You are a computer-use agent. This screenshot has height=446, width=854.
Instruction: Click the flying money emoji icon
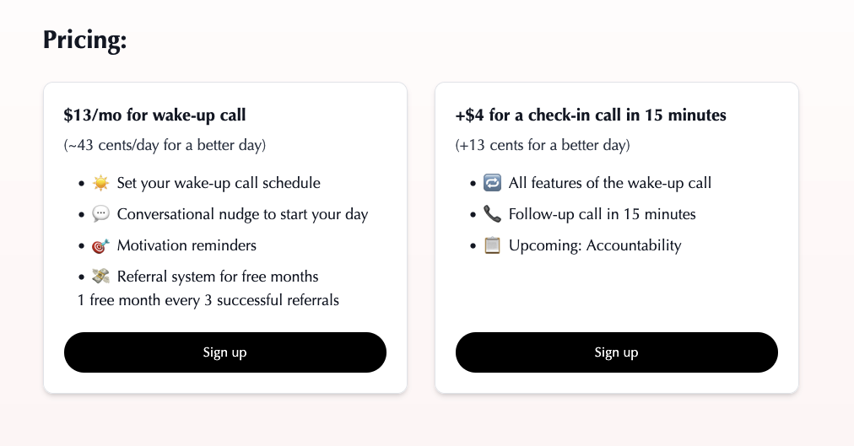[101, 277]
